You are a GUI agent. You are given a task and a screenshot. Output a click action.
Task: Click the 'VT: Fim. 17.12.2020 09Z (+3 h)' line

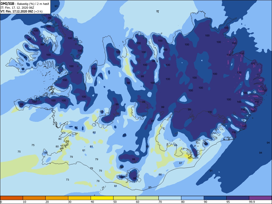pos(21,11)
